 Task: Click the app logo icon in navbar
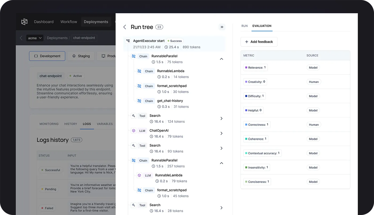click(x=24, y=22)
